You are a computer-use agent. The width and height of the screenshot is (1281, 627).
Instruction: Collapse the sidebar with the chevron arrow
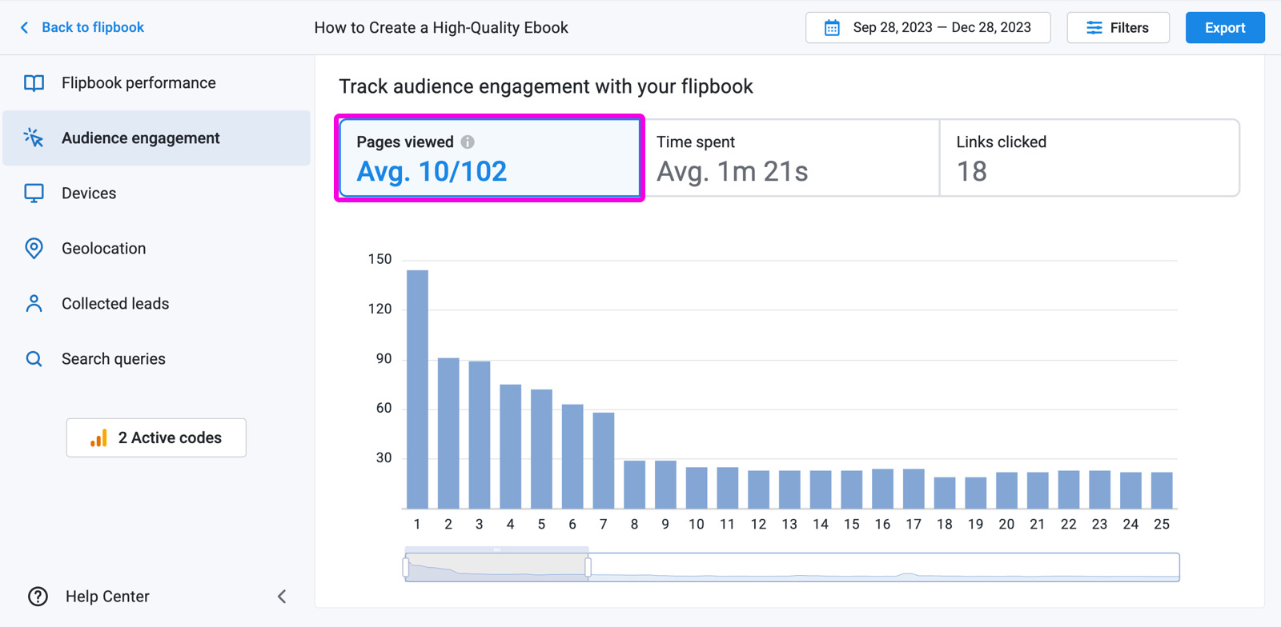282,597
